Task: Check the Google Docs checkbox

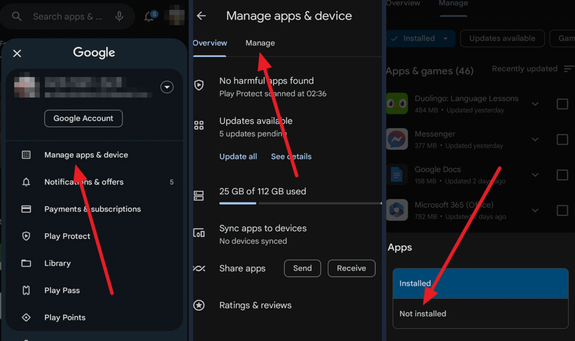Action: point(562,175)
